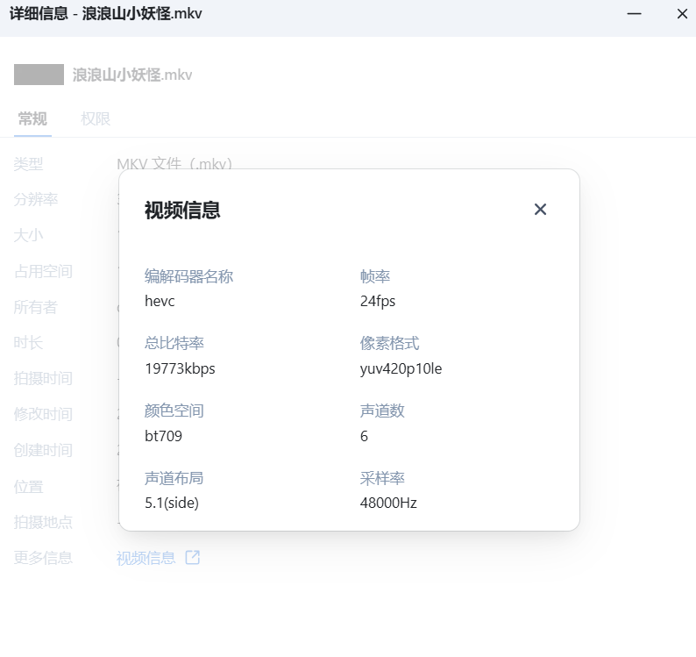
Task: Click the 时长 row label
Action: pos(28,342)
